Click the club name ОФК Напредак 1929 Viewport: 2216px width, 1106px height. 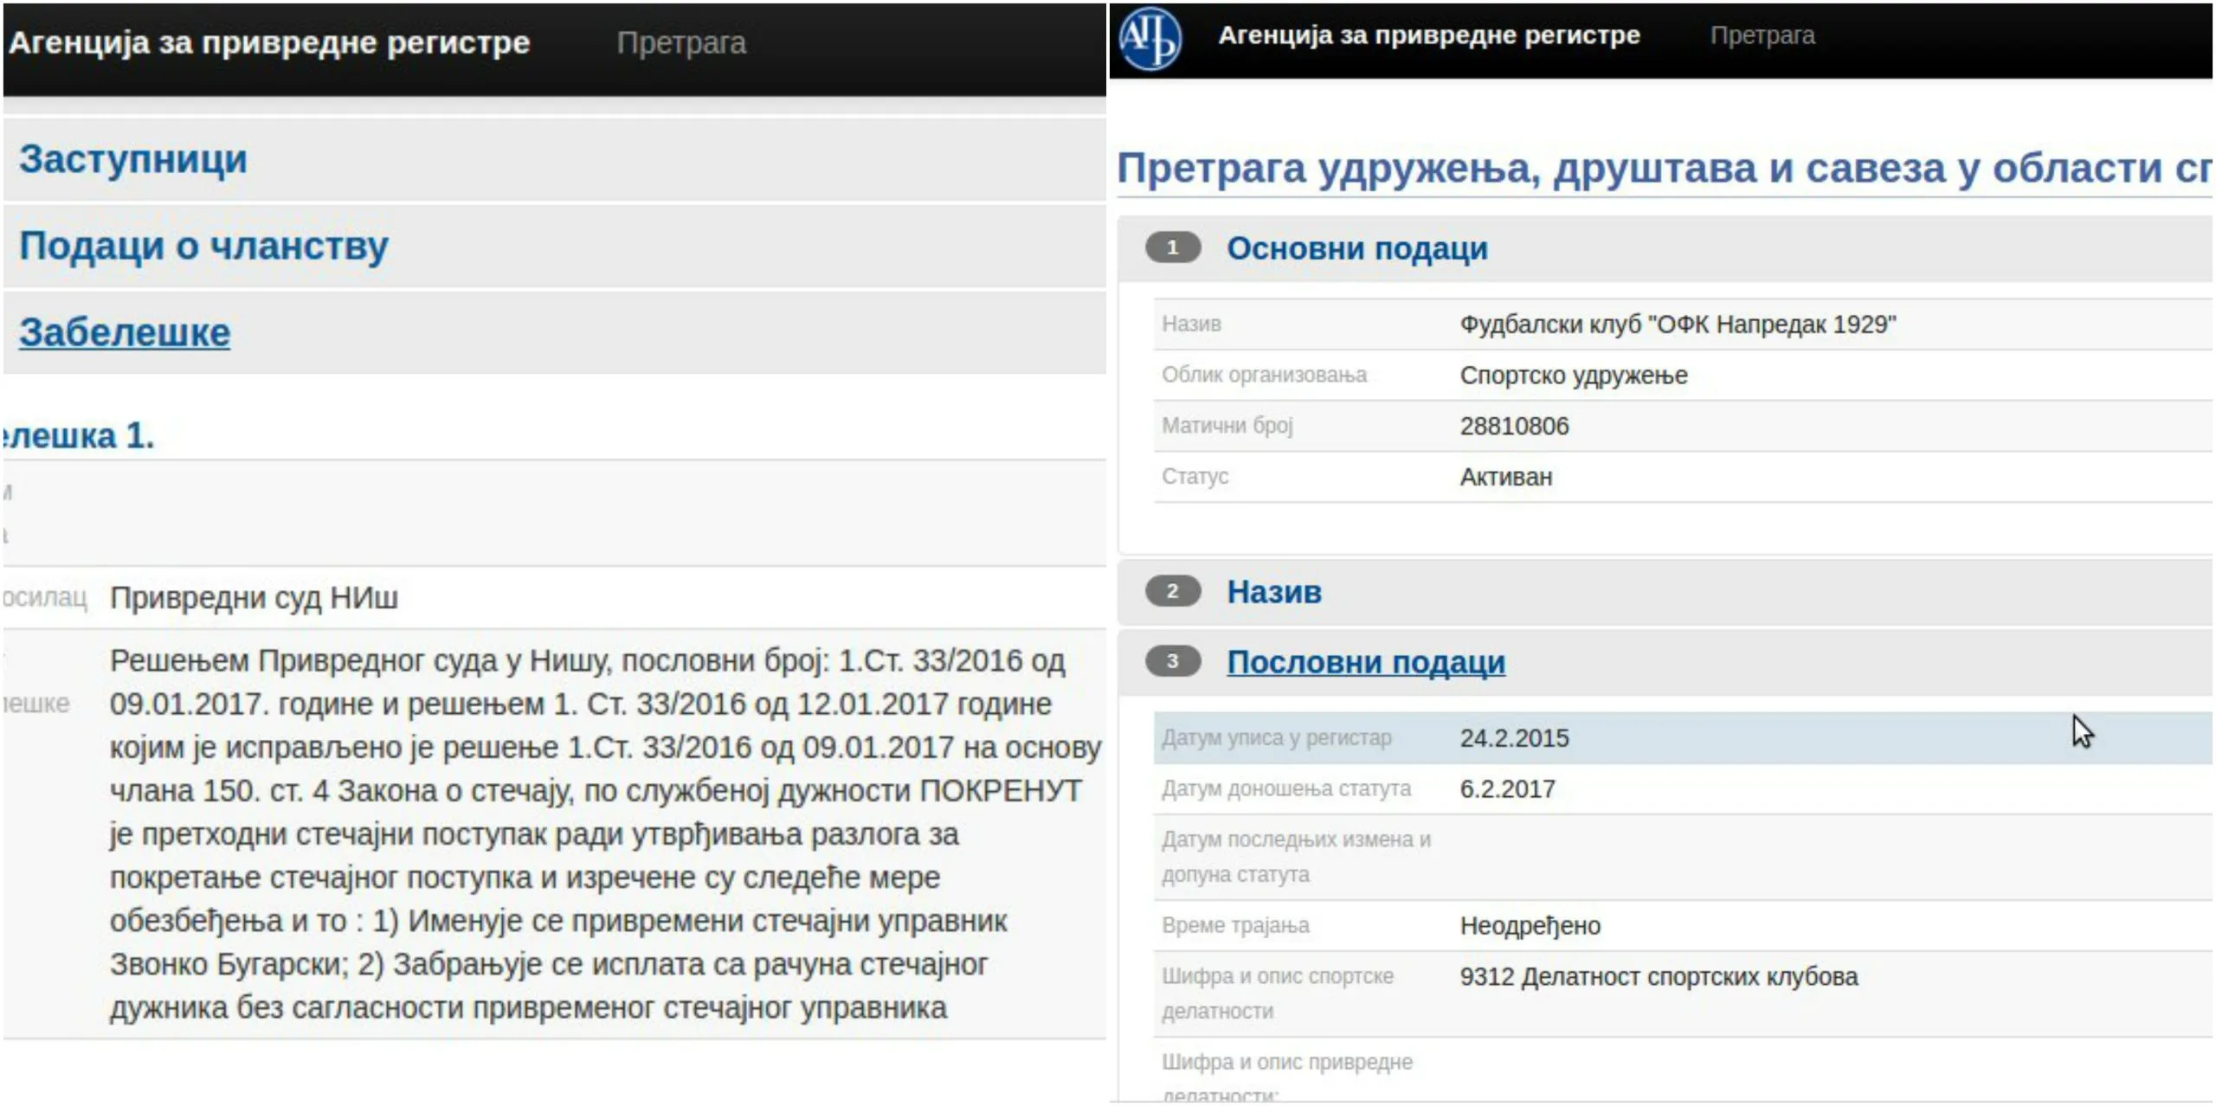tap(1677, 325)
